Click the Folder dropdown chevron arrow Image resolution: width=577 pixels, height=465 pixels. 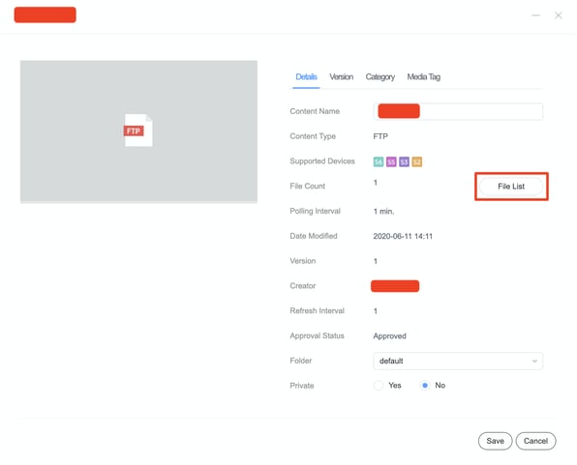[534, 361]
